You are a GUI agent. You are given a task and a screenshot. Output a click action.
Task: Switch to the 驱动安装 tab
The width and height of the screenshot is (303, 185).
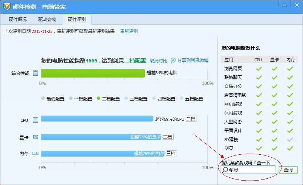(x=47, y=20)
